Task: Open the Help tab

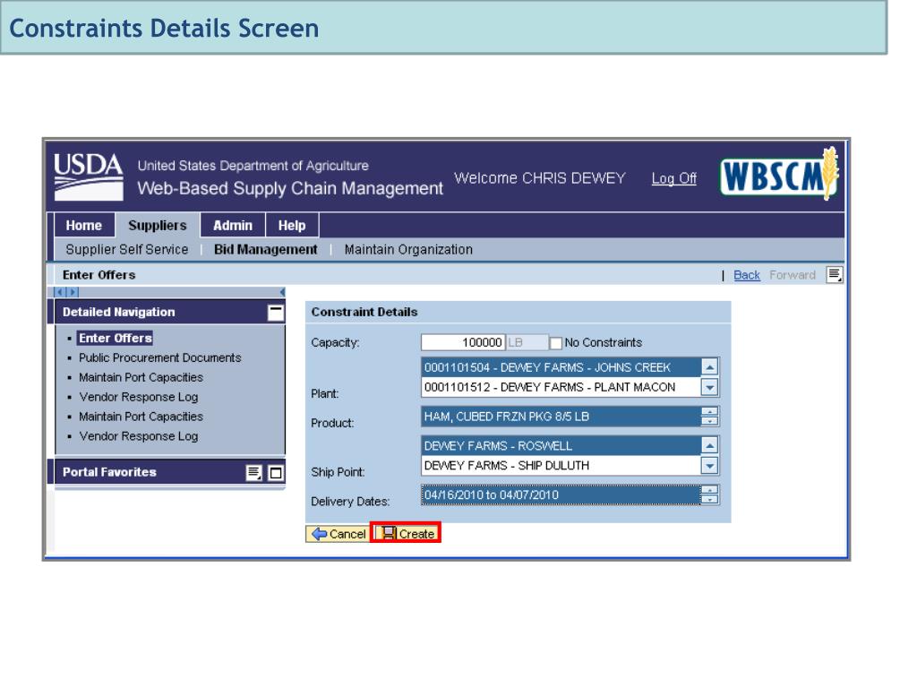Action: pyautogui.click(x=292, y=226)
